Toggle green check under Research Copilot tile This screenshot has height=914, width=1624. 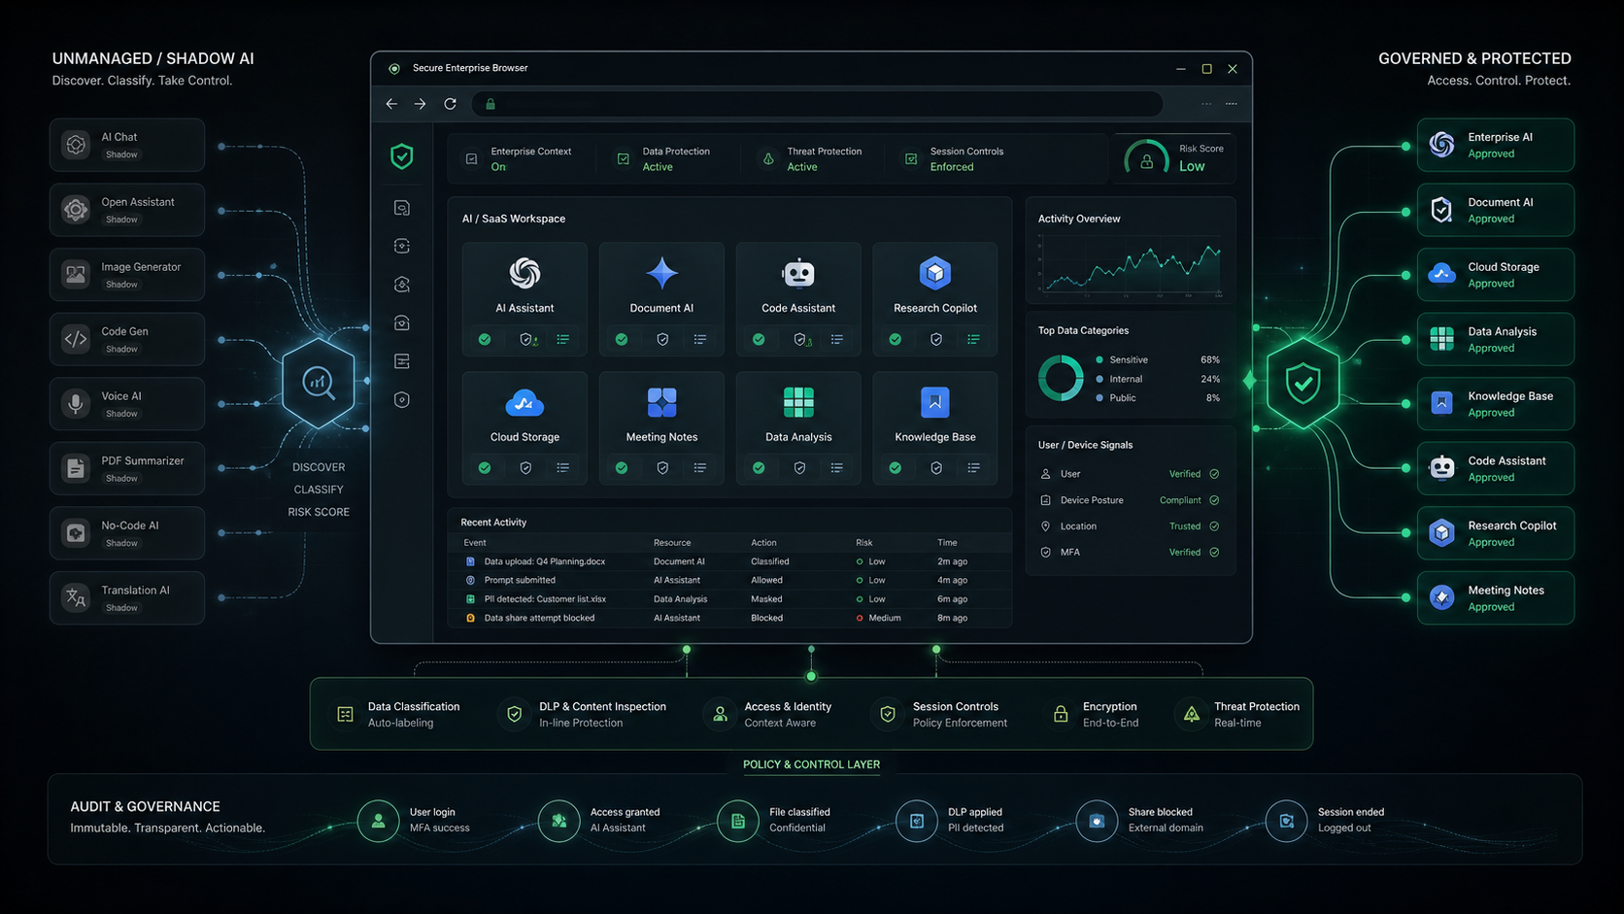[x=896, y=339]
